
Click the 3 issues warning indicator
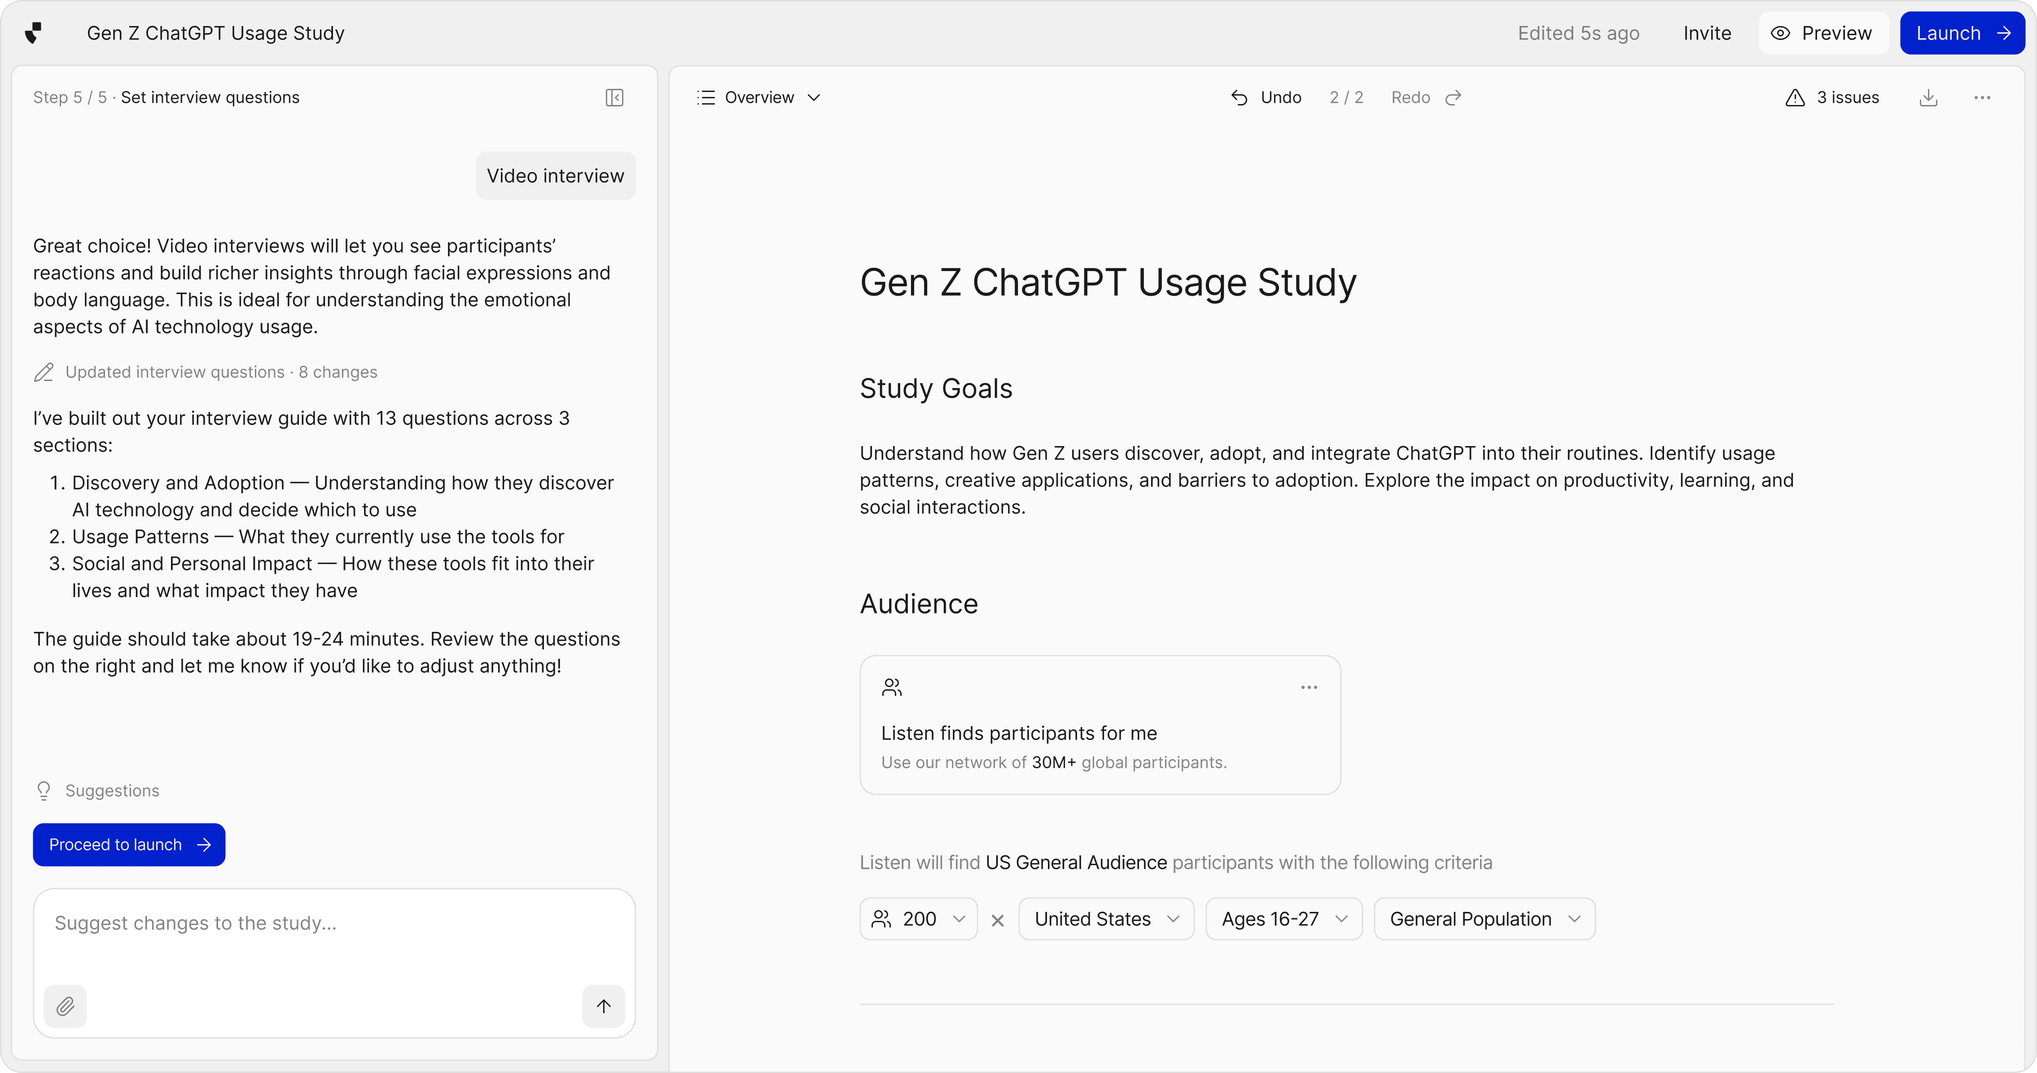click(x=1832, y=97)
